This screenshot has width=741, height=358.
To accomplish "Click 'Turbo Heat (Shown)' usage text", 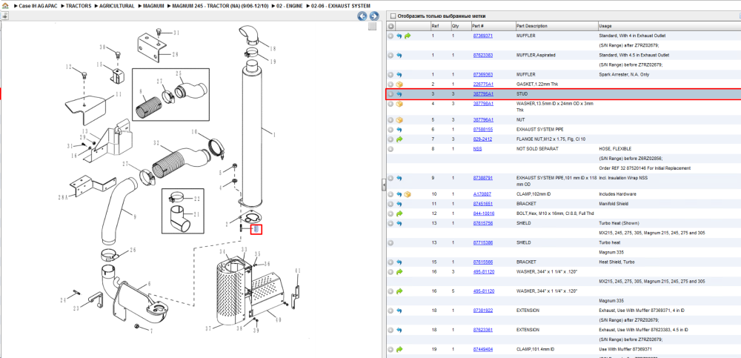I will [x=619, y=223].
